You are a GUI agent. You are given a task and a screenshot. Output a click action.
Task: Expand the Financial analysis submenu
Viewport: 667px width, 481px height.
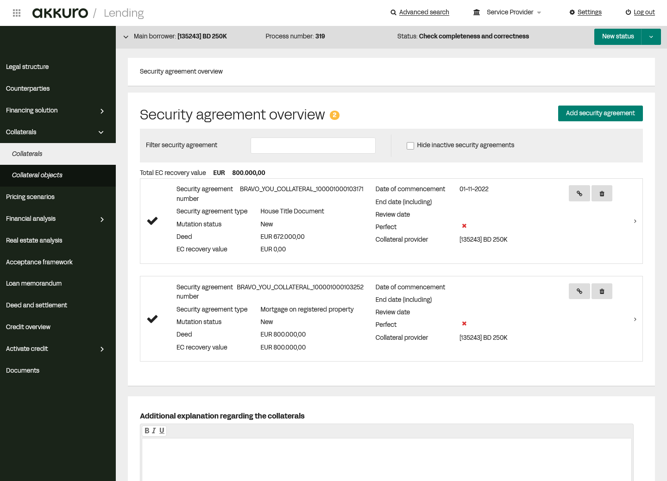[102, 219]
